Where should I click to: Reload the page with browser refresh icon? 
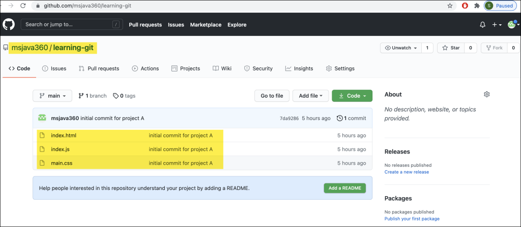click(23, 6)
